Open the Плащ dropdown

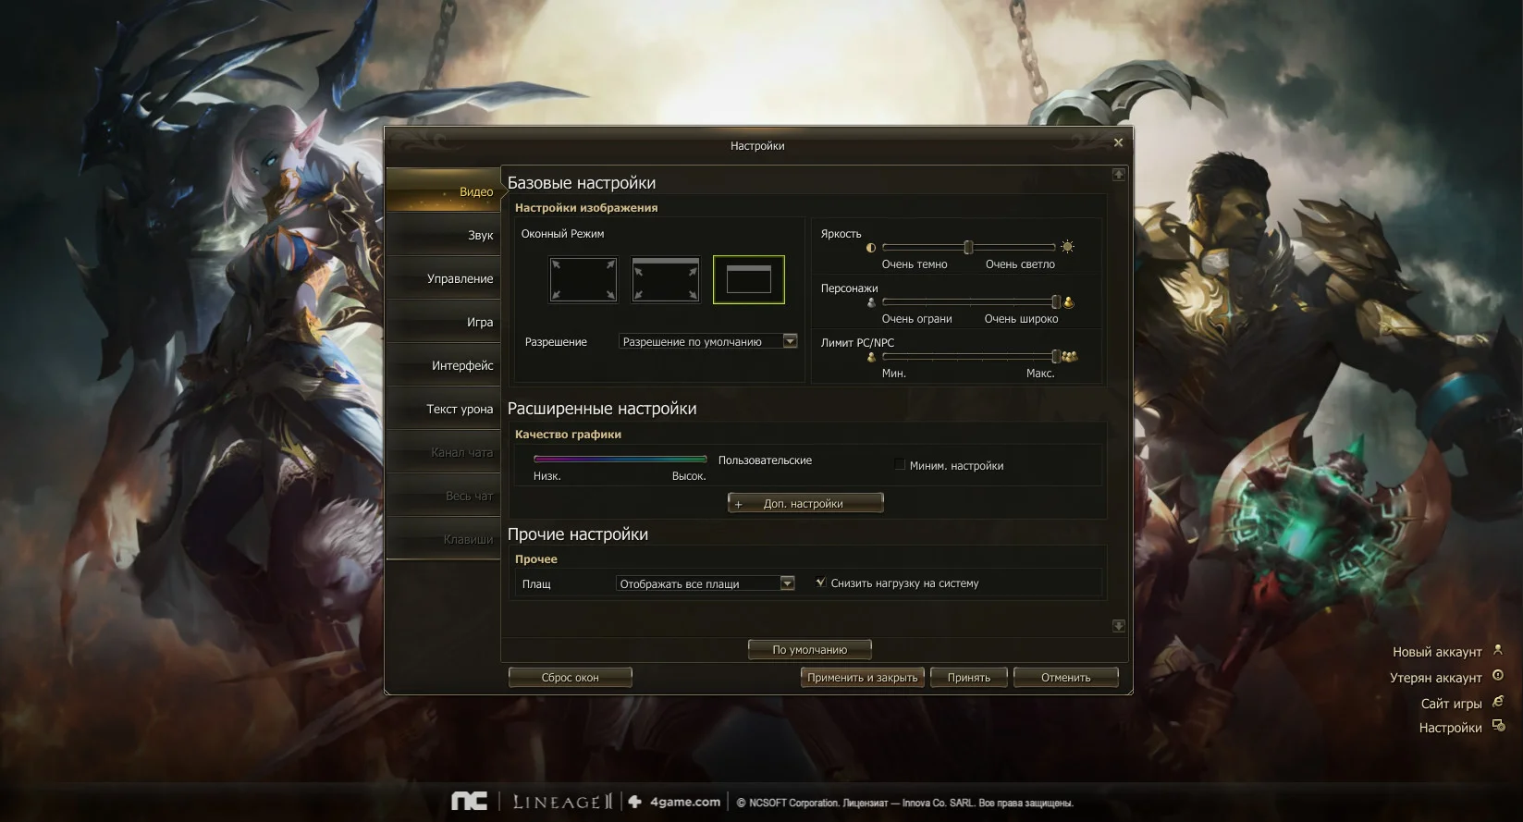click(x=706, y=583)
